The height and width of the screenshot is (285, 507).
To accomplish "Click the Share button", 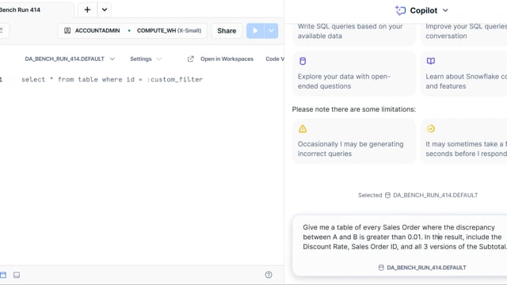I will (227, 31).
